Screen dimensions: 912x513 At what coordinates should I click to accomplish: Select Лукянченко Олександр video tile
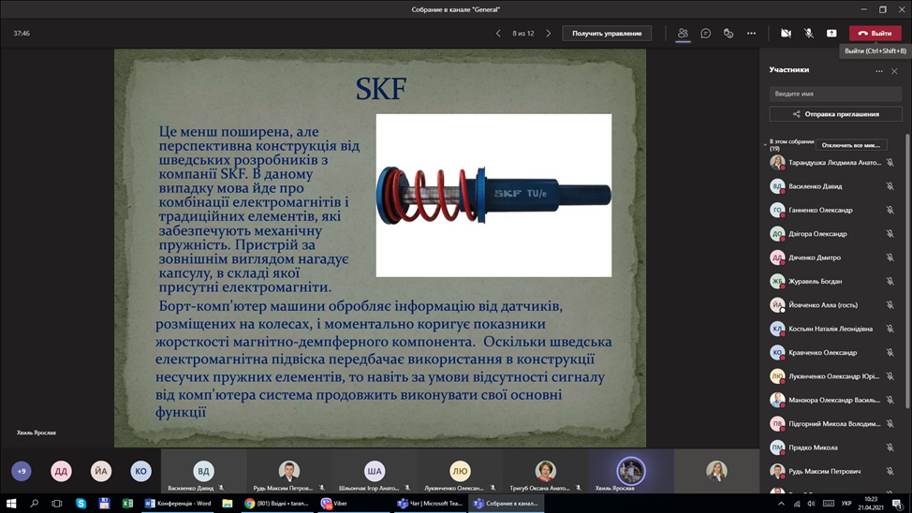(460, 471)
